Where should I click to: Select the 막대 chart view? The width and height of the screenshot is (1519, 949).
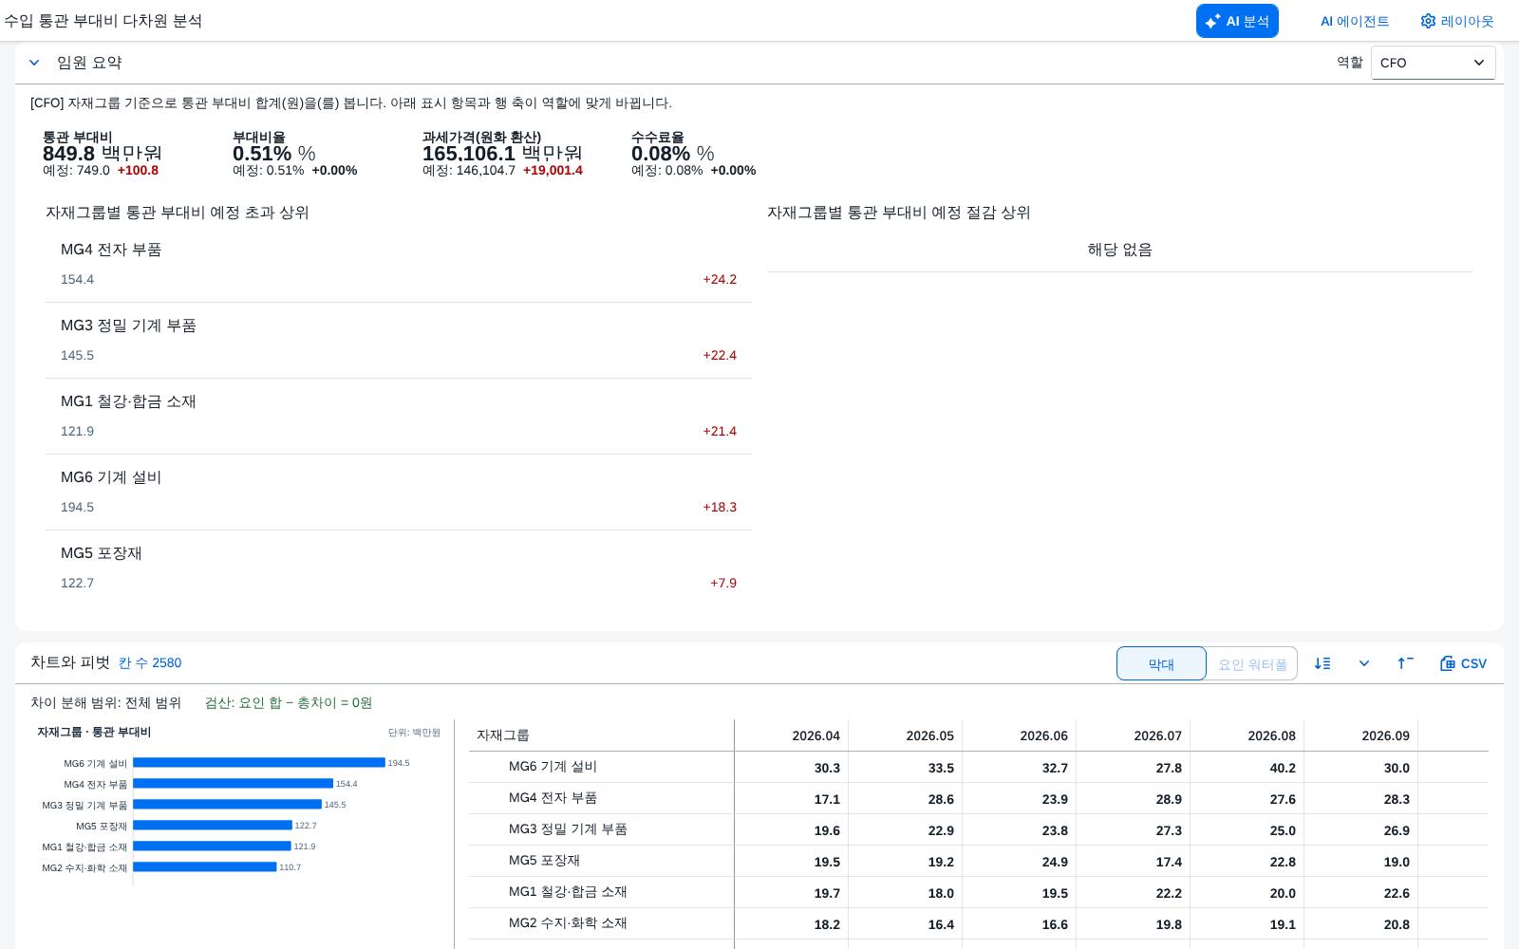point(1161,663)
